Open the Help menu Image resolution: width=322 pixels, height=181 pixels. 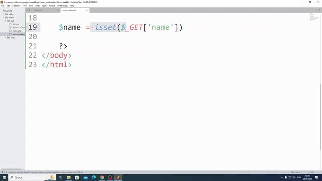point(72,6)
